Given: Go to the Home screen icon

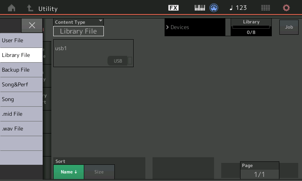Looking at the screenshot, I should pos(12,8).
